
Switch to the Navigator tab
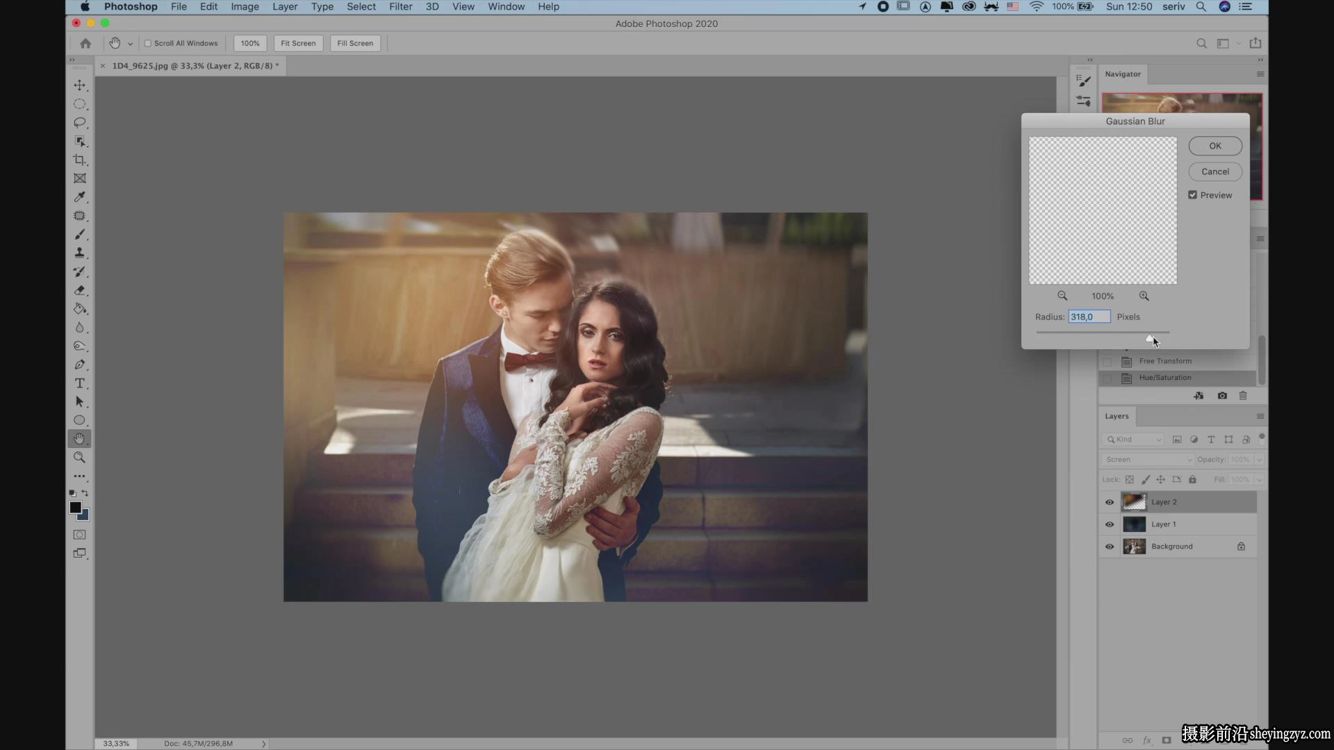point(1123,74)
